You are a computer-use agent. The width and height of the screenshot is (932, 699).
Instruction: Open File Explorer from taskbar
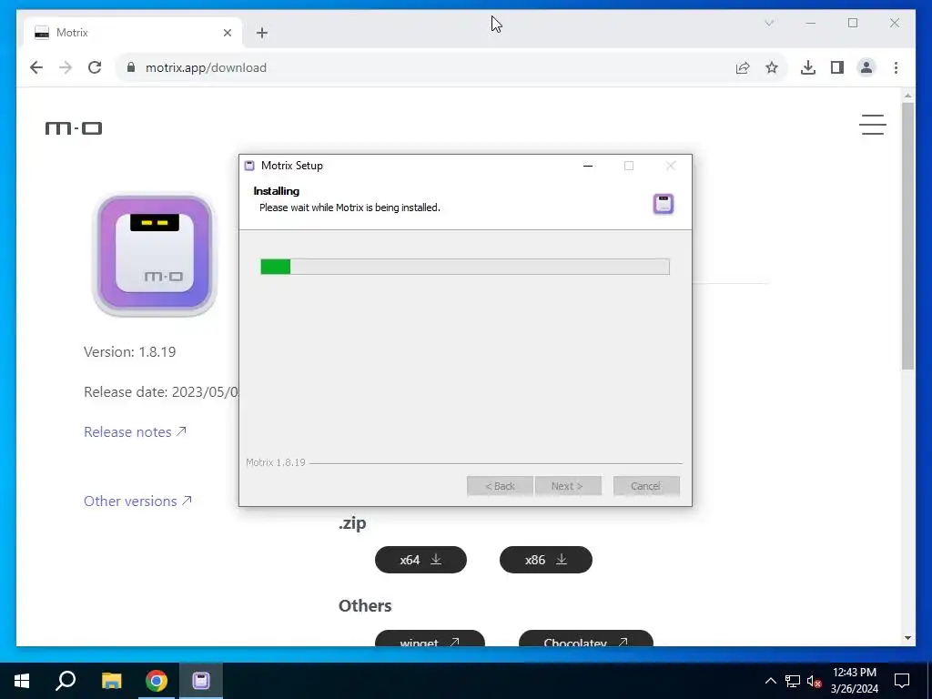tap(111, 681)
